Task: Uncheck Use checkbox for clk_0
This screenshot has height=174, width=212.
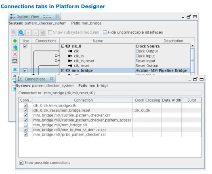Action: pyautogui.click(x=25, y=46)
